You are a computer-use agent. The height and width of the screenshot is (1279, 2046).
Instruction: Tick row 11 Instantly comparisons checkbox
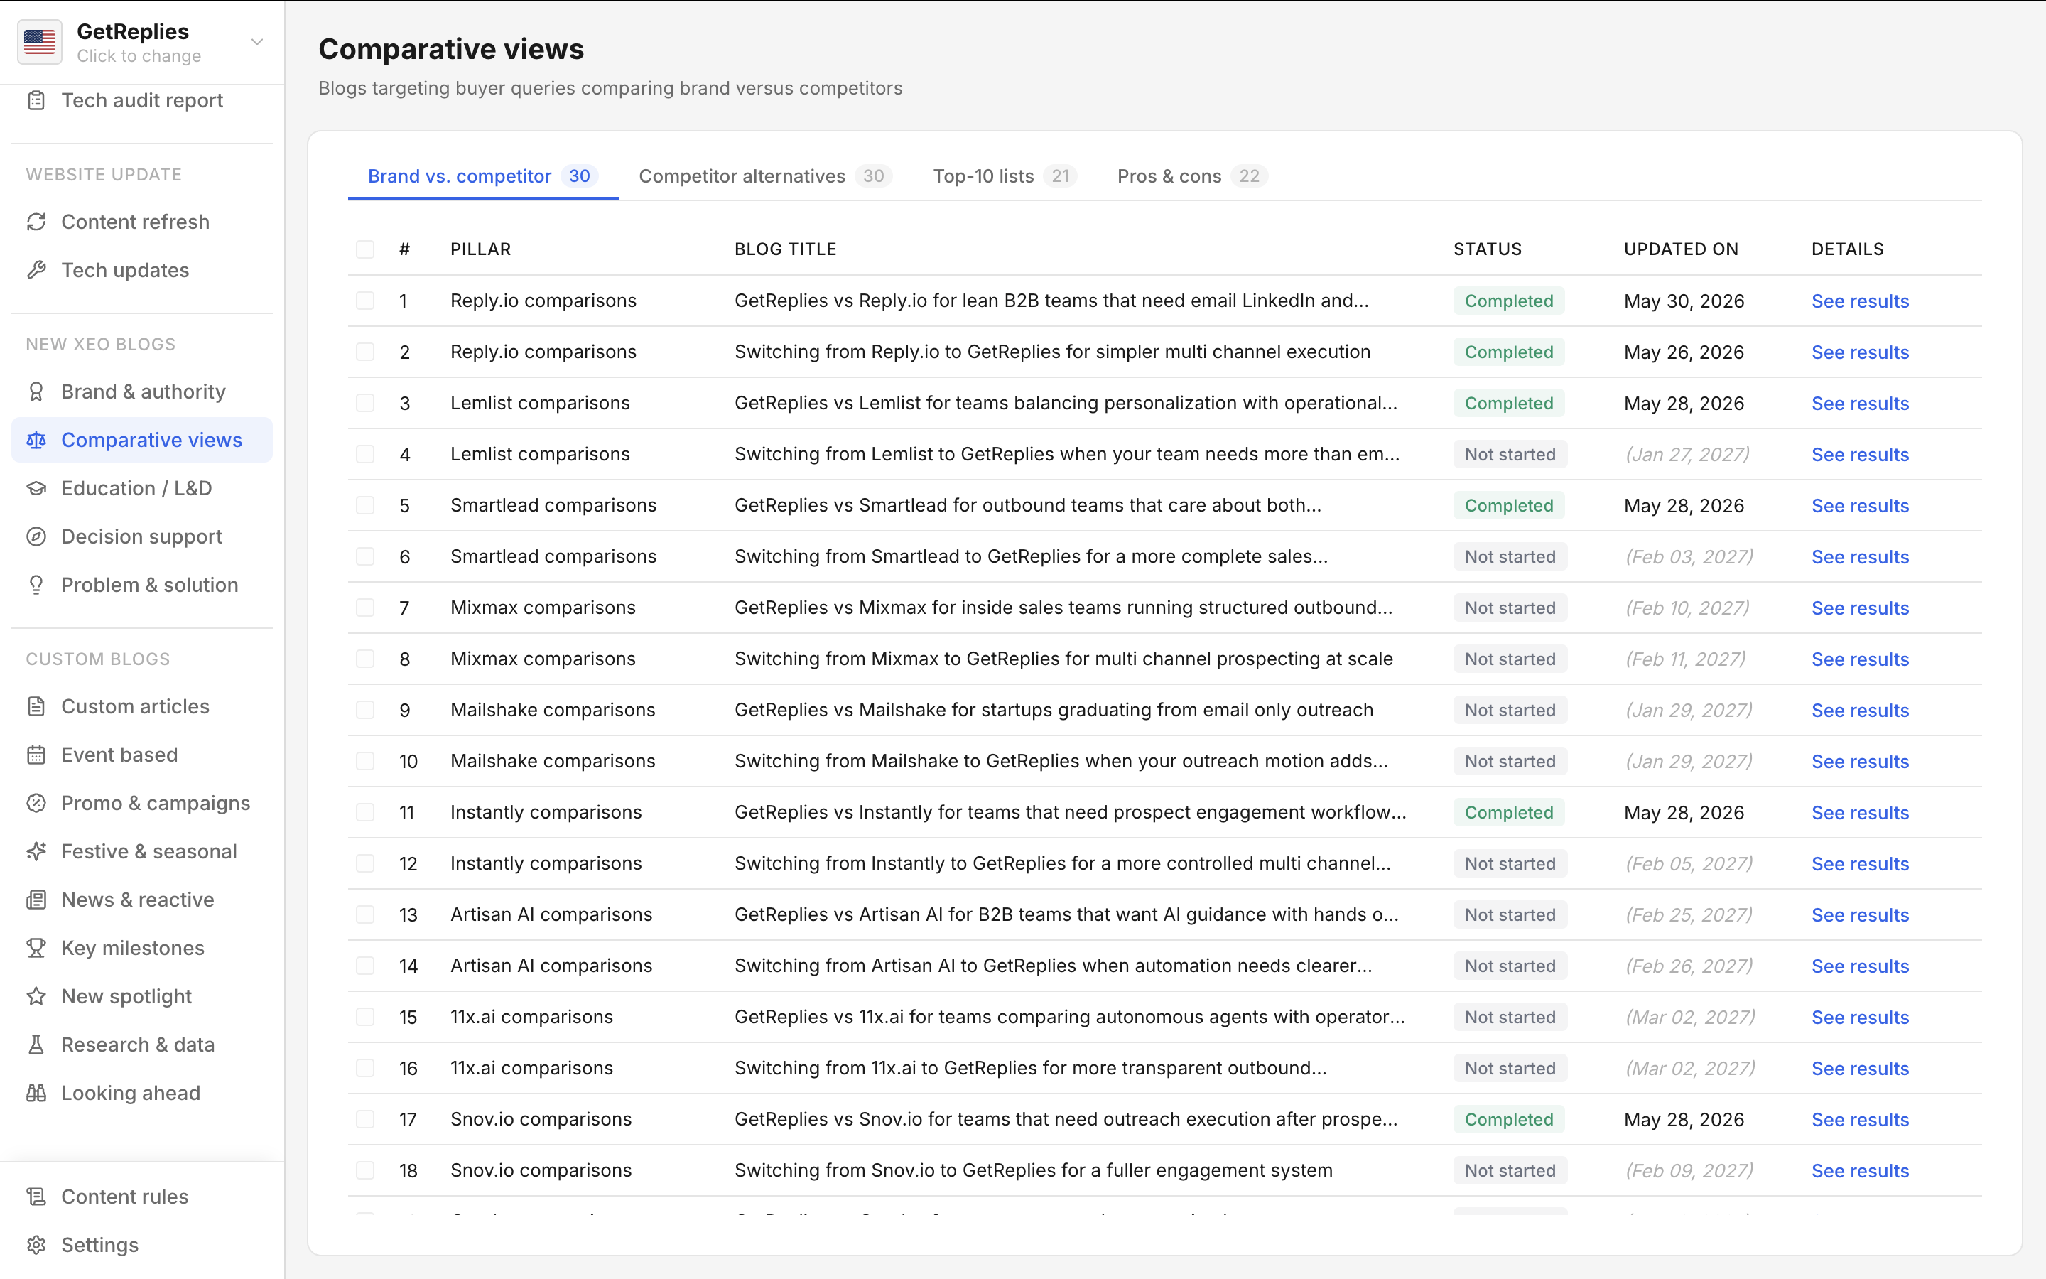pyautogui.click(x=365, y=812)
